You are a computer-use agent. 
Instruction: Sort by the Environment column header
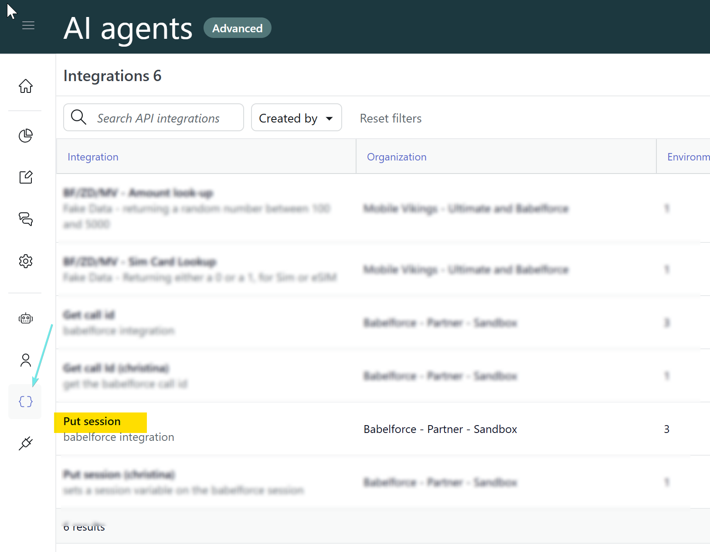click(x=688, y=157)
